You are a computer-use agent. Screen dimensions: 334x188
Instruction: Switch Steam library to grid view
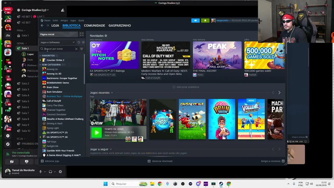click(82, 34)
